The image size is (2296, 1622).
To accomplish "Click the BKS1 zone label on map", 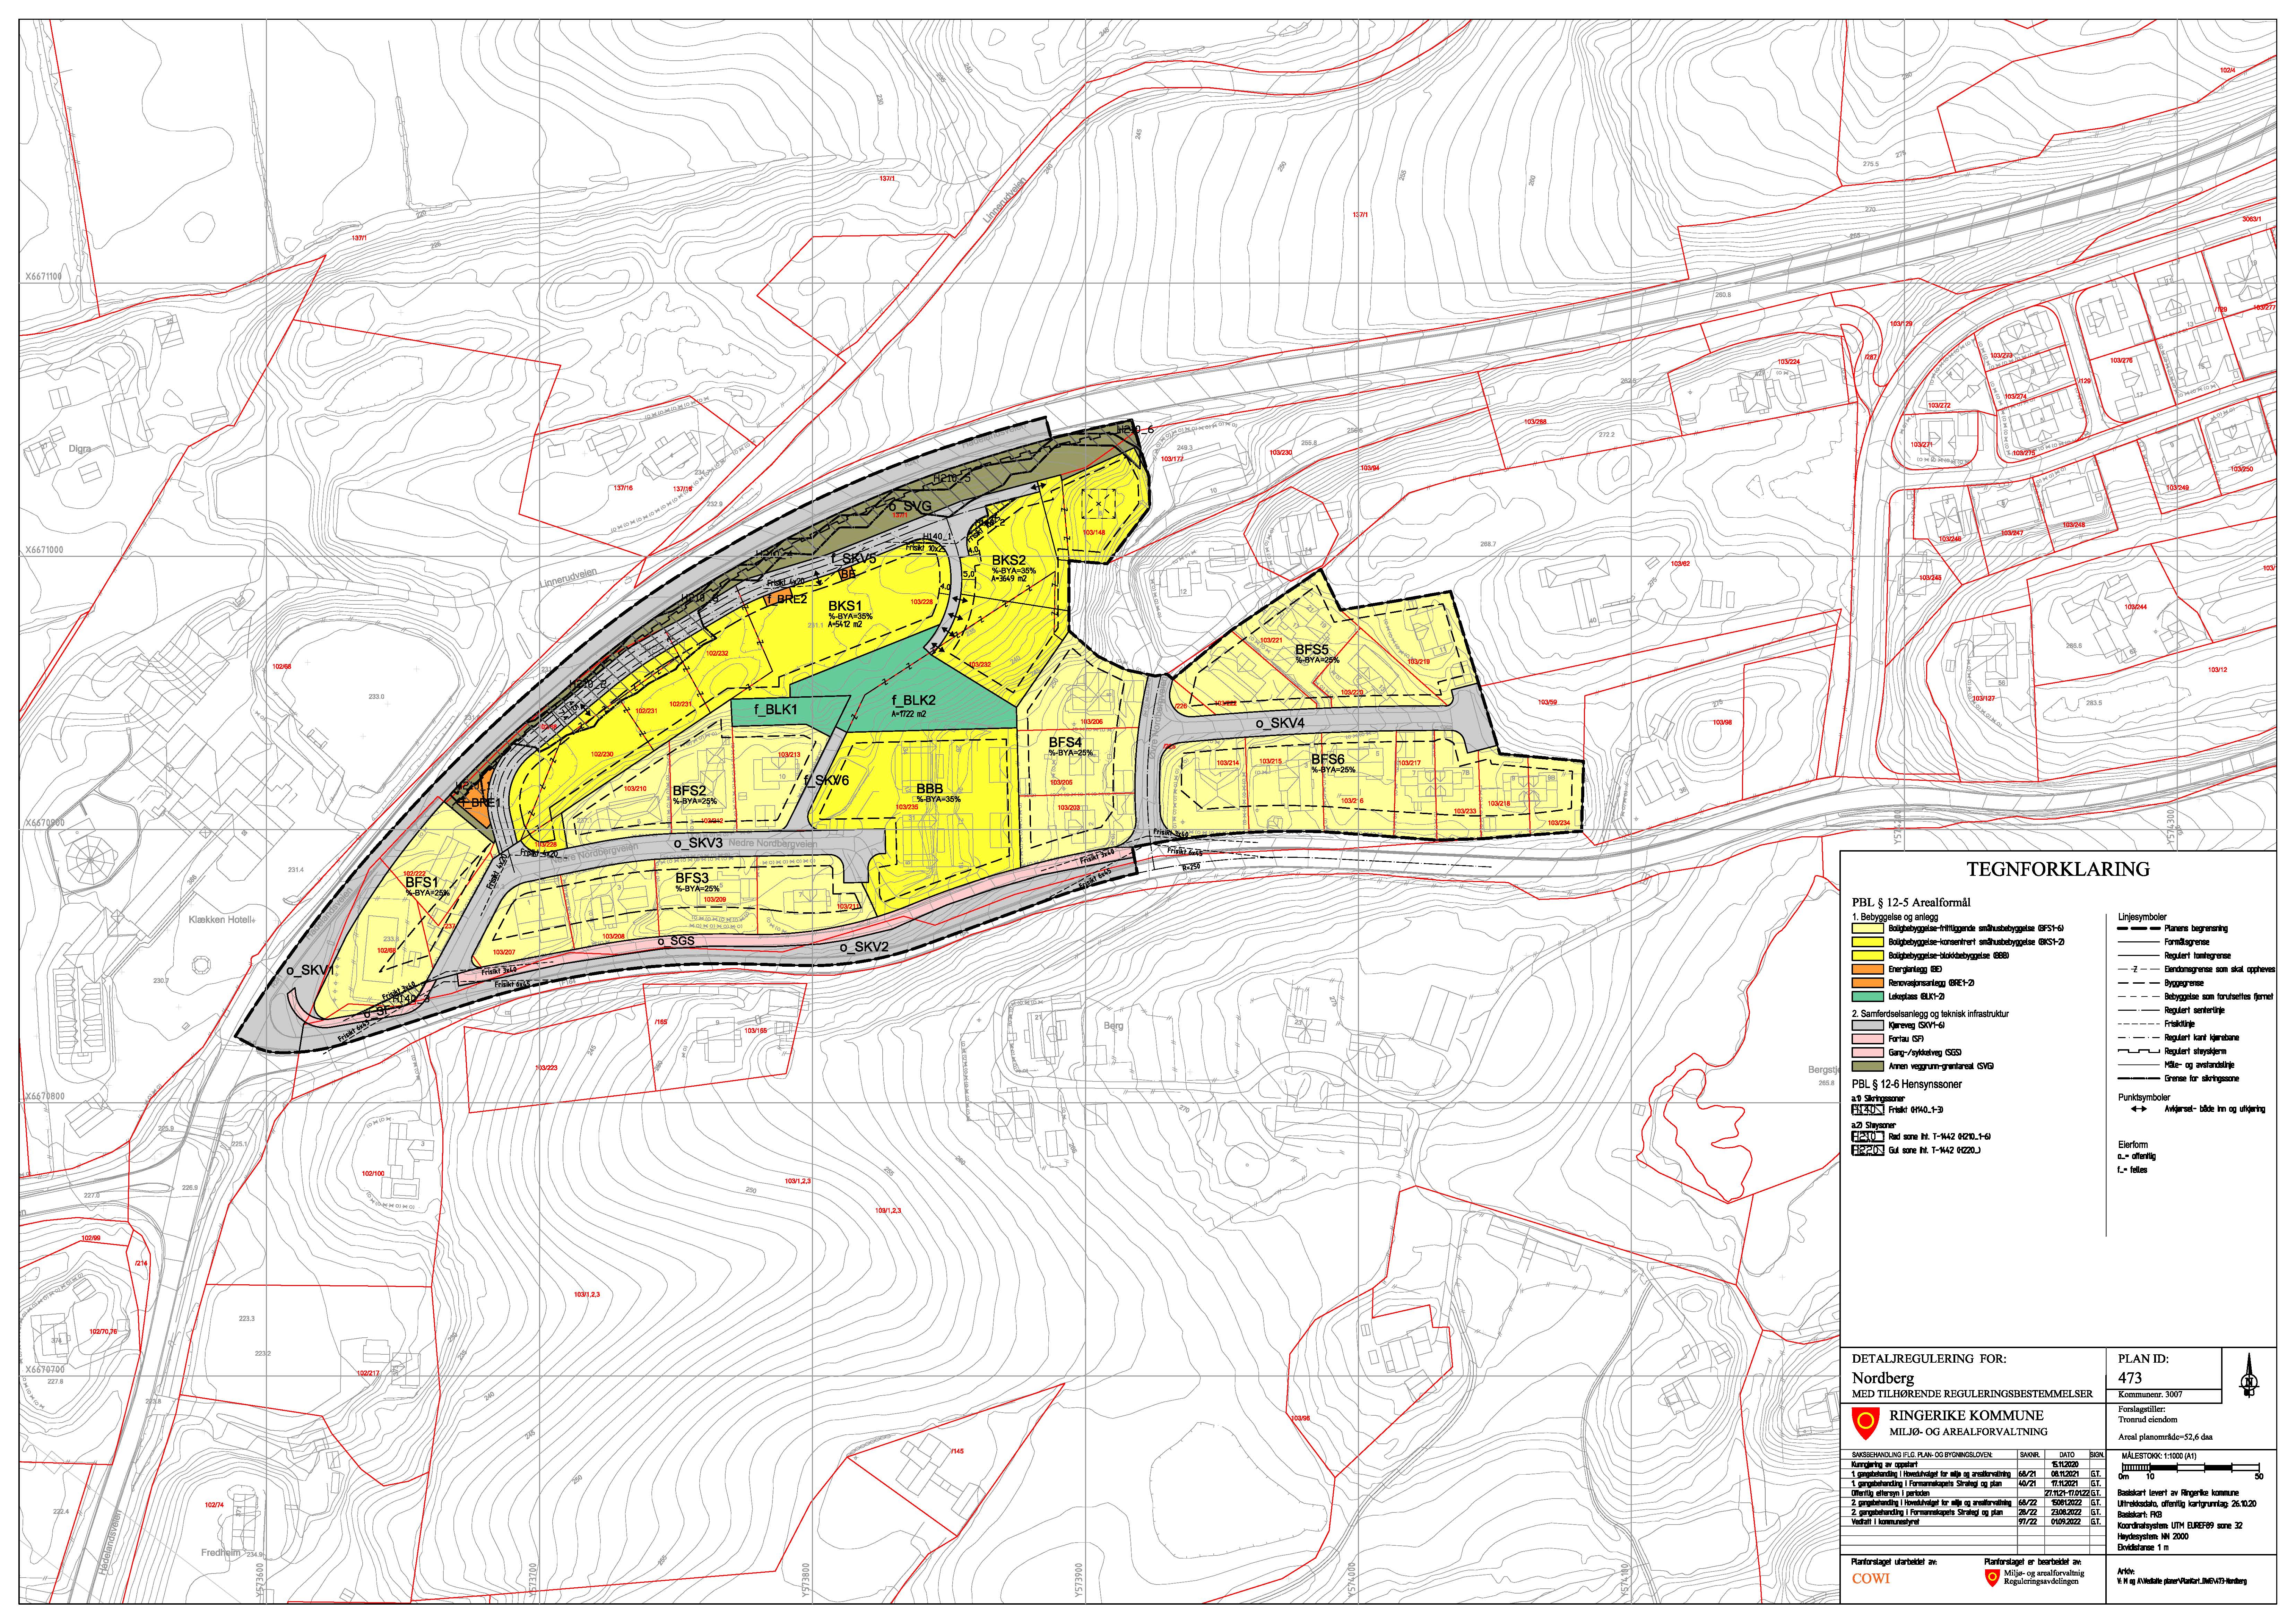I will tap(844, 606).
